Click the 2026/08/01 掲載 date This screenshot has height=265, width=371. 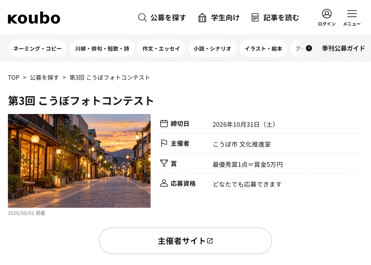pos(27,213)
